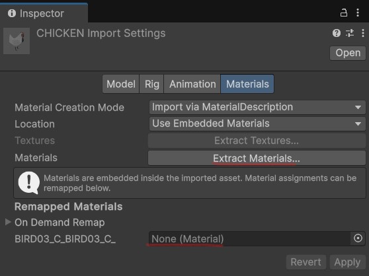Image resolution: width=369 pixels, height=276 pixels.
Task: Open the Inspector tab's three-dot menu
Action: (x=358, y=13)
